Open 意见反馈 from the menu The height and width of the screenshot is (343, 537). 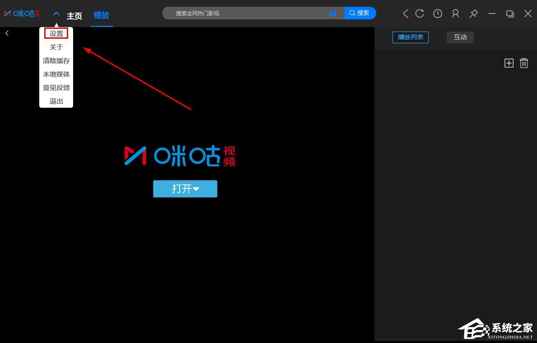pos(56,87)
